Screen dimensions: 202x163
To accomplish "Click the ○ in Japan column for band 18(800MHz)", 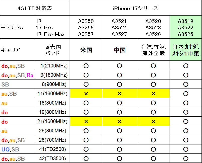I will click(186, 103).
